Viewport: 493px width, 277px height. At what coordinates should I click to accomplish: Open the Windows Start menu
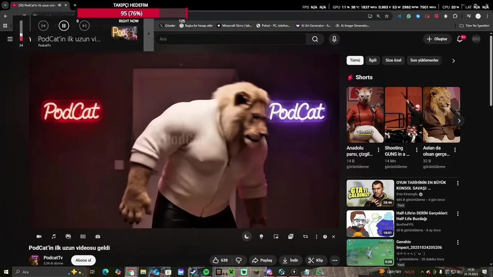[6, 272]
